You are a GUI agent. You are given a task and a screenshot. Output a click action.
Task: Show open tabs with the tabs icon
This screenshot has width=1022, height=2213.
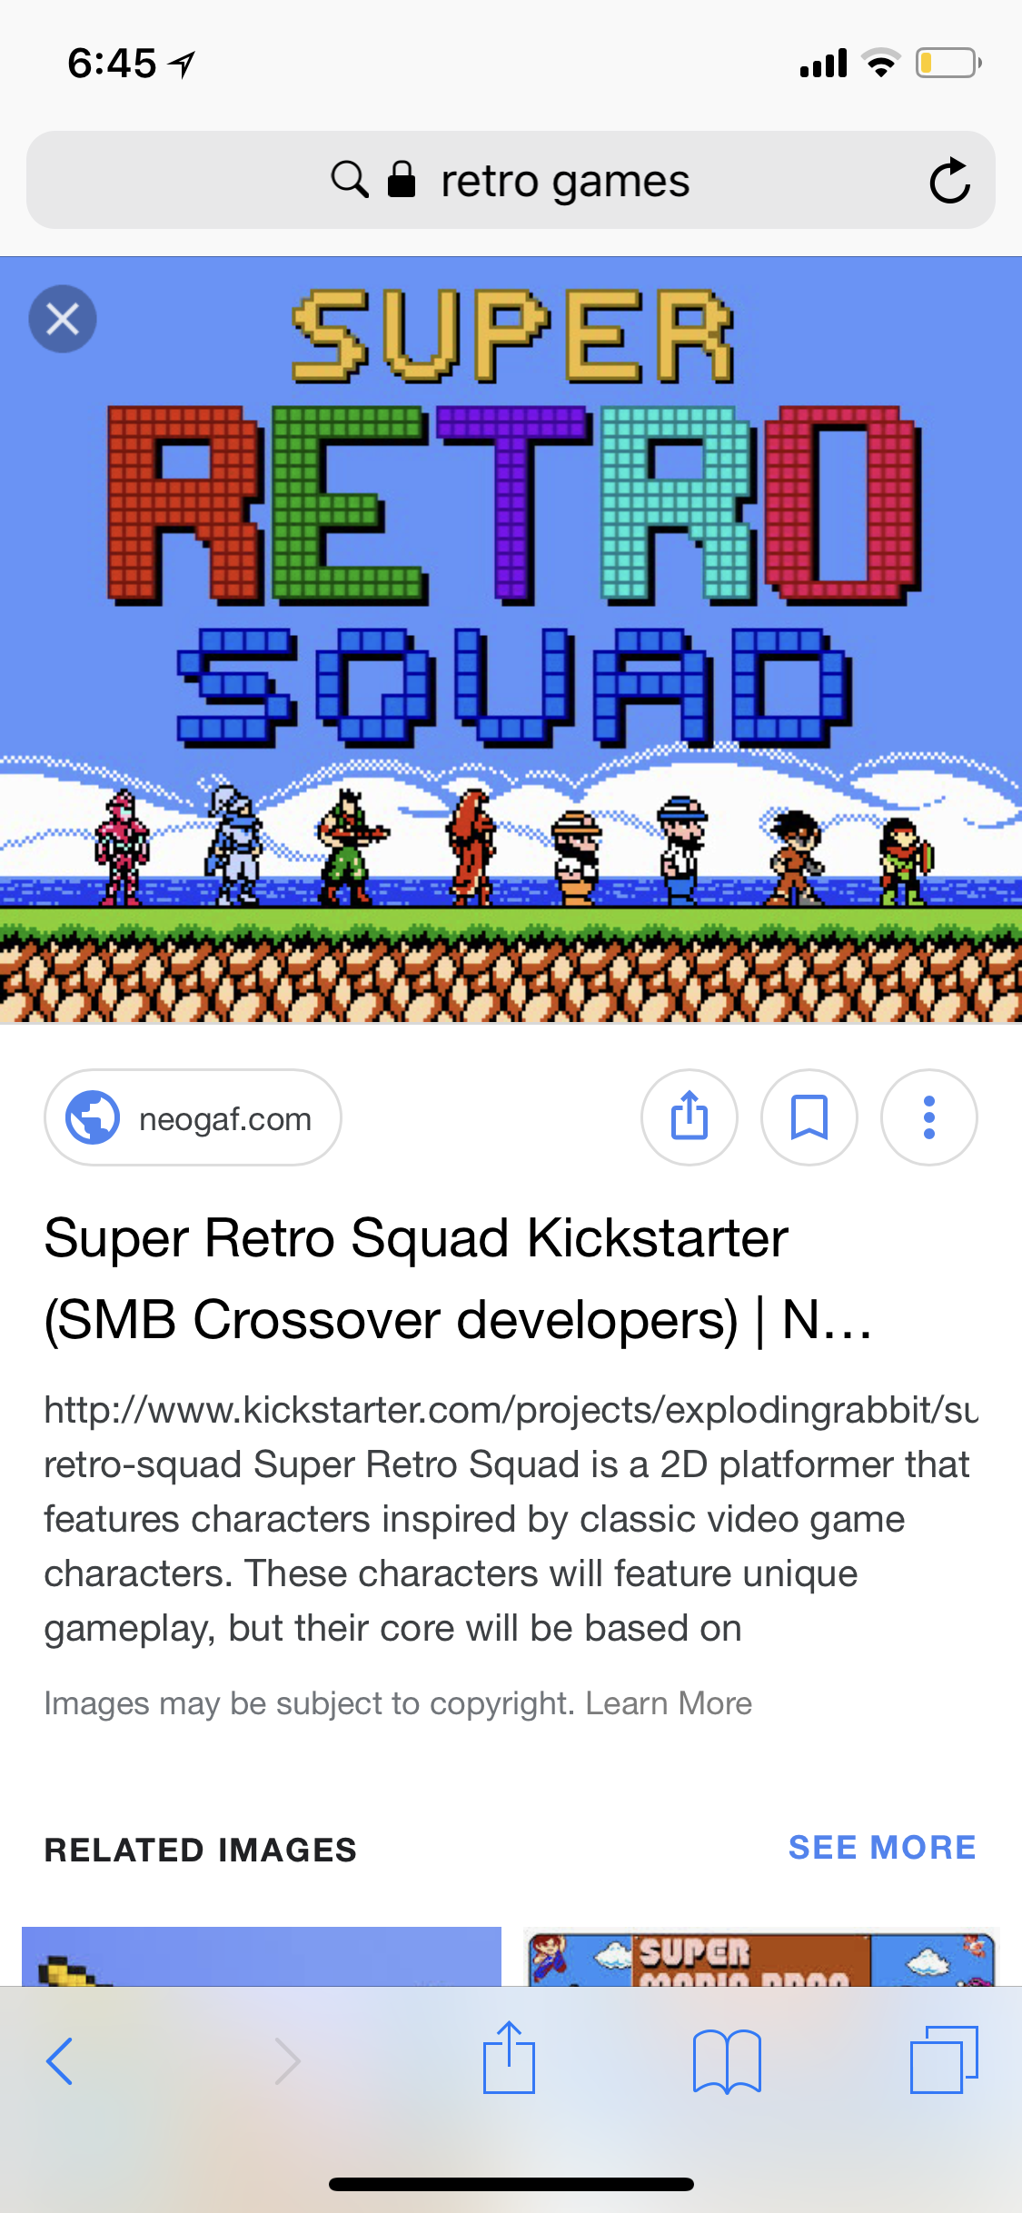[x=944, y=2059]
